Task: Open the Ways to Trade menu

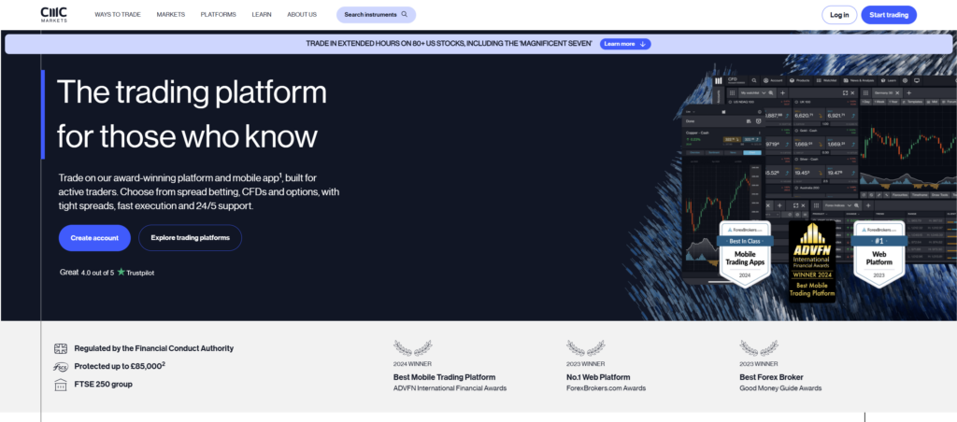Action: point(117,15)
